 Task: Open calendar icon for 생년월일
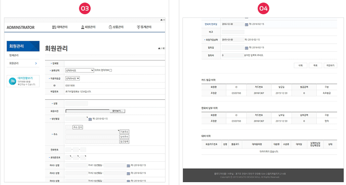[90, 119]
